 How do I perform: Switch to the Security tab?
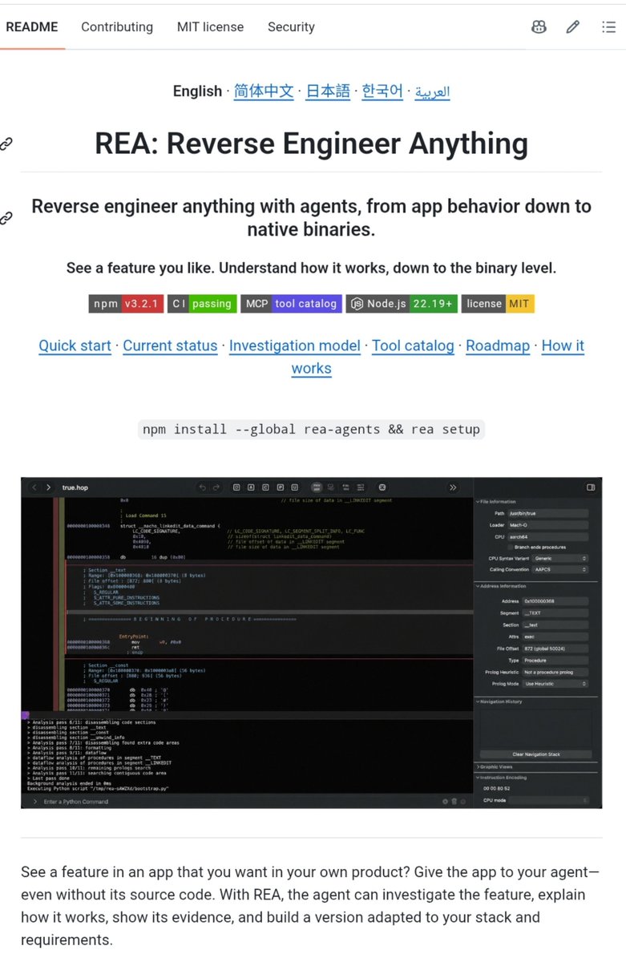tap(291, 26)
